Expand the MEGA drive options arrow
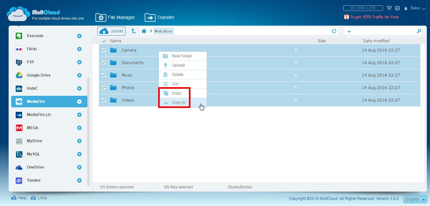Viewport: 430px width, 206px height. pyautogui.click(x=79, y=128)
